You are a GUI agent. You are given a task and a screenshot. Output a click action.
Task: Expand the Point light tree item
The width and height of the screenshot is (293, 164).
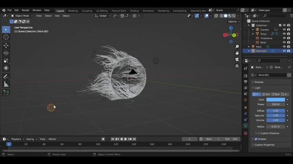249,46
